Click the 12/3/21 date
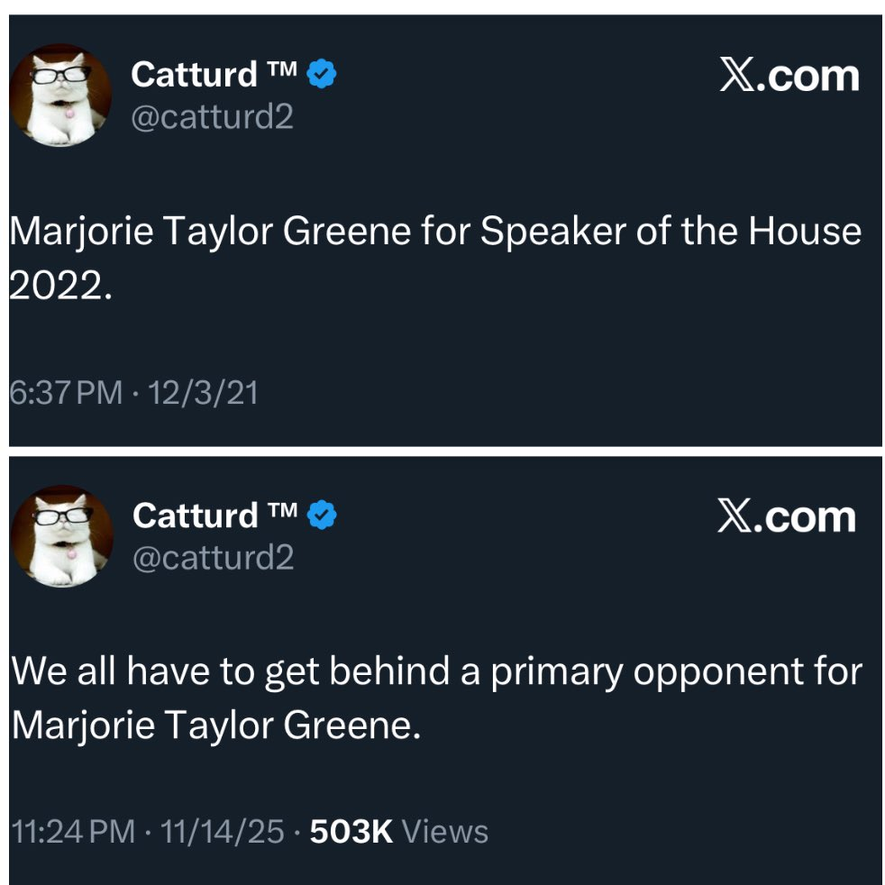 [x=203, y=393]
